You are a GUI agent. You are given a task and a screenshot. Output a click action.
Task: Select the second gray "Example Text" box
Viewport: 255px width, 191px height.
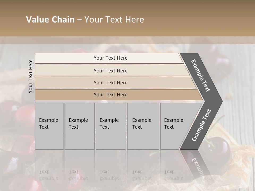pyautogui.click(x=79, y=126)
